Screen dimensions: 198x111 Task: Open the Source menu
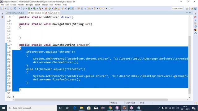click(x=13, y=5)
